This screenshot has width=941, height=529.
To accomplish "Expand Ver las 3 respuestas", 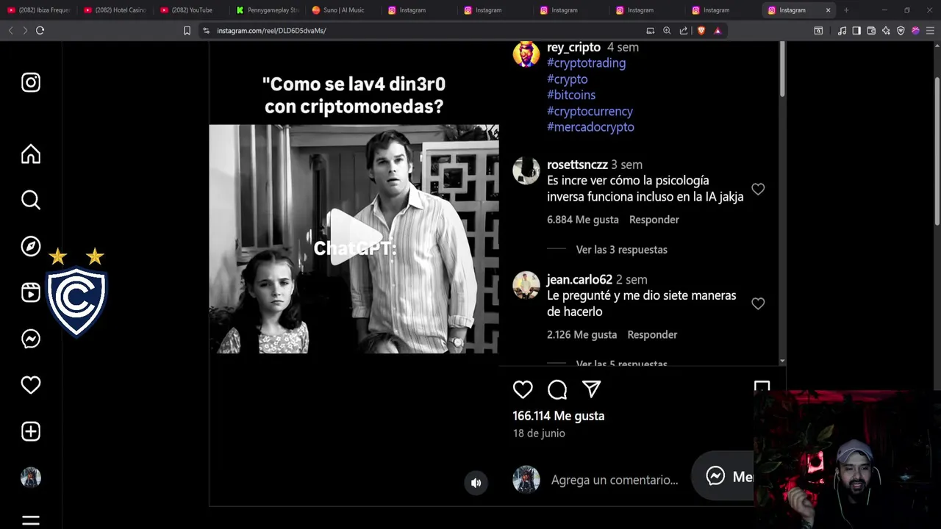I will point(621,250).
